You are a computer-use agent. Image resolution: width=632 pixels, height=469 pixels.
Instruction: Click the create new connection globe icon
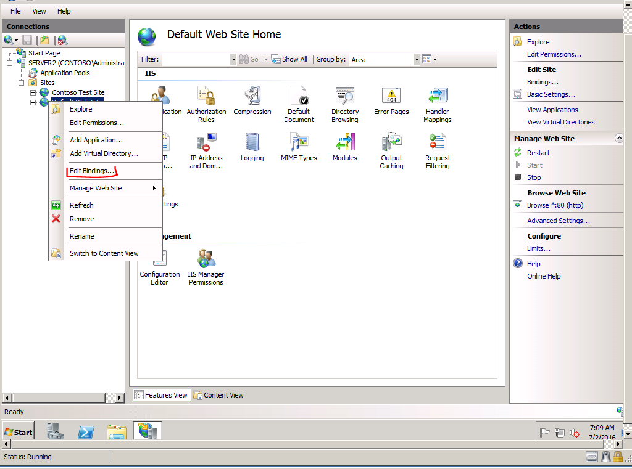pos(8,40)
